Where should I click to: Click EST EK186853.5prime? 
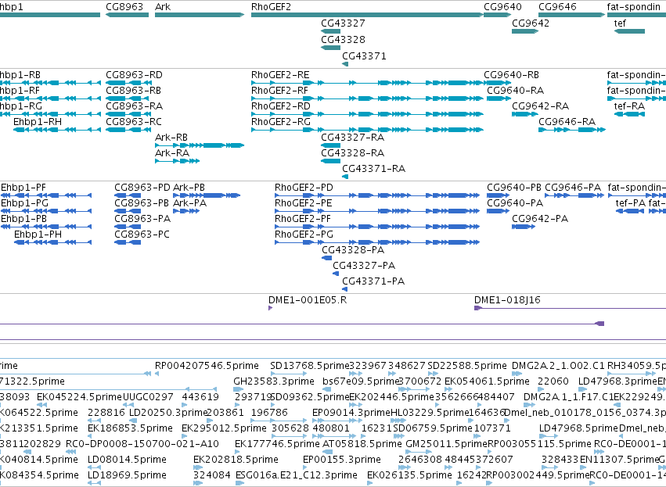[130, 428]
